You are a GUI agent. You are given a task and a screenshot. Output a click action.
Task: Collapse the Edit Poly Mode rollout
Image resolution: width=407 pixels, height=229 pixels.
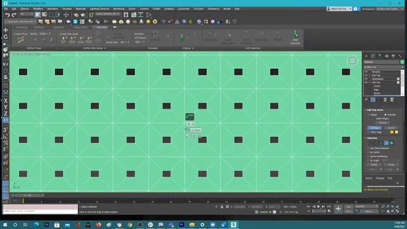pyautogui.click(x=366, y=110)
